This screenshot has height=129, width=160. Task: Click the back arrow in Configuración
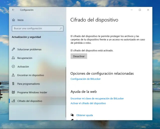coord(13,10)
